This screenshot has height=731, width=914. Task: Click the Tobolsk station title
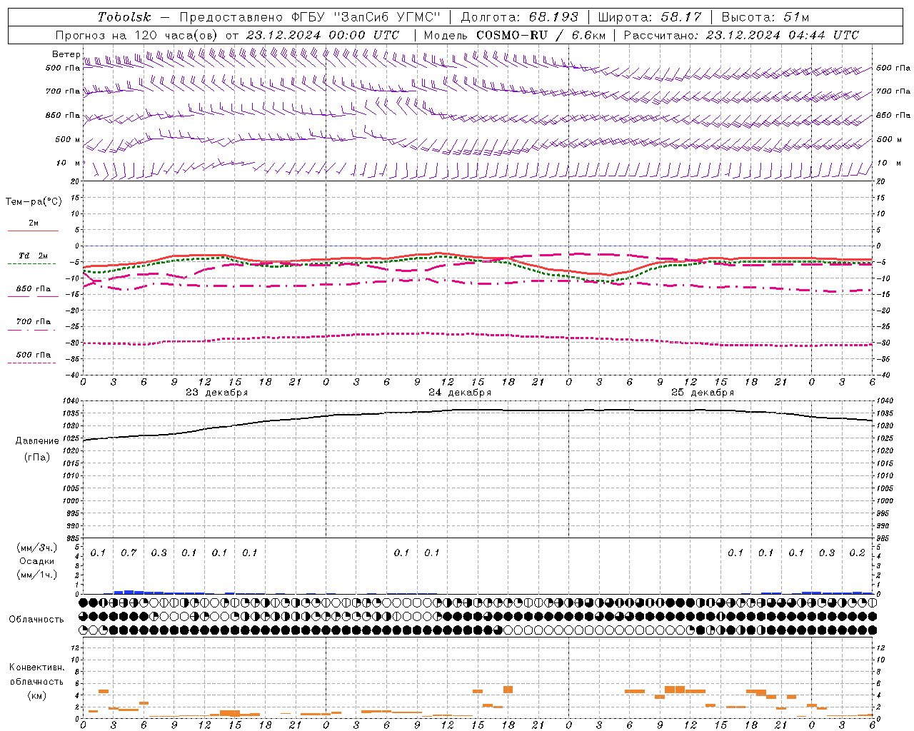[124, 17]
